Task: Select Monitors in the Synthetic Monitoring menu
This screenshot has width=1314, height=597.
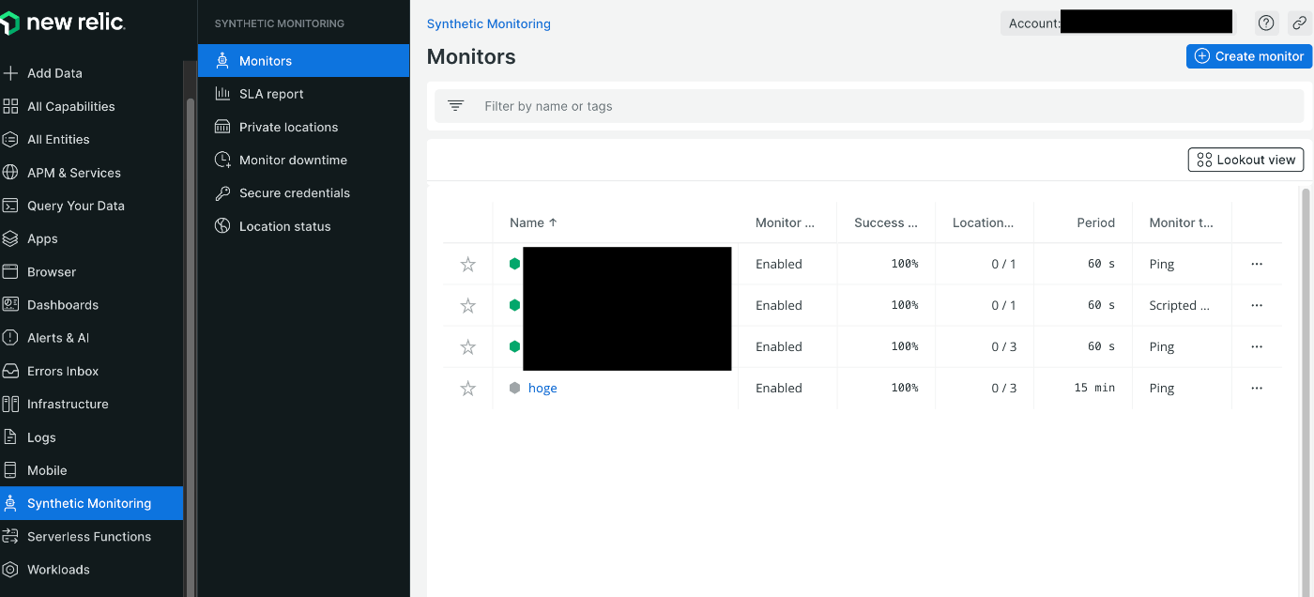Action: click(304, 61)
